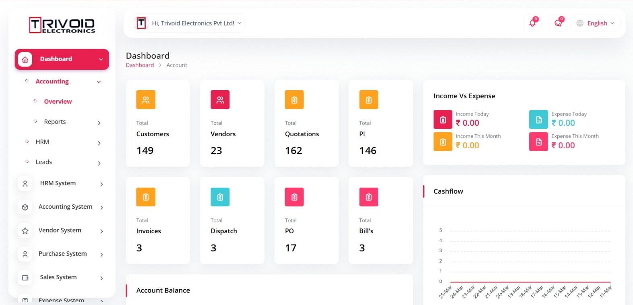Select Dashboard in the sidebar menu
The height and width of the screenshot is (305, 633).
coord(56,59)
